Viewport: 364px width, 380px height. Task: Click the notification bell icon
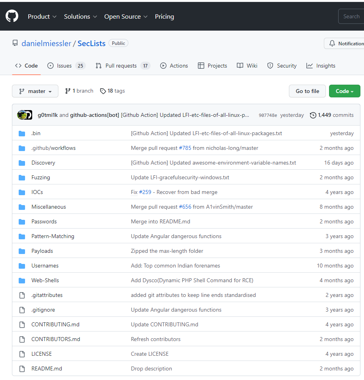point(332,43)
